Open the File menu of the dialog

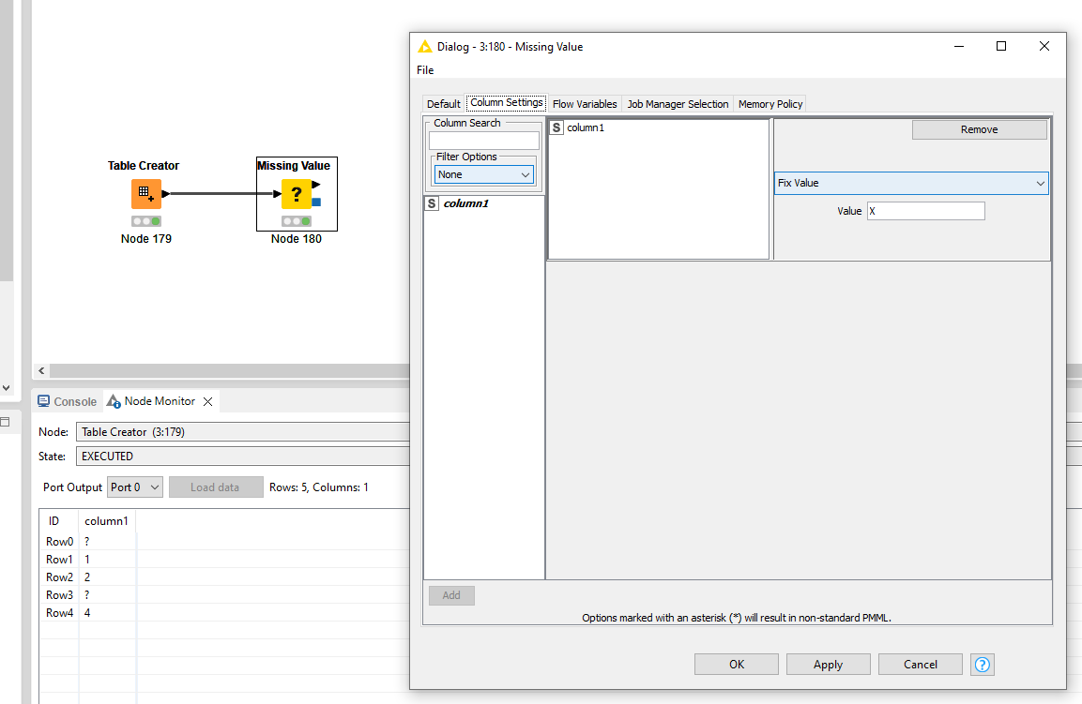(x=425, y=70)
